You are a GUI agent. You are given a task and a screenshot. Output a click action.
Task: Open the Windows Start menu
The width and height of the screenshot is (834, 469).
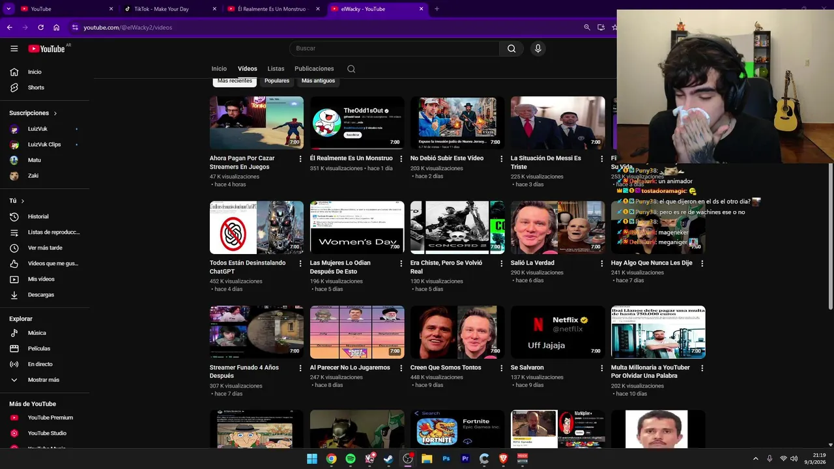pyautogui.click(x=312, y=459)
